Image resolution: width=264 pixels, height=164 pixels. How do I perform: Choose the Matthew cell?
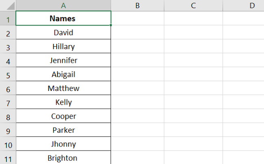[x=63, y=88]
